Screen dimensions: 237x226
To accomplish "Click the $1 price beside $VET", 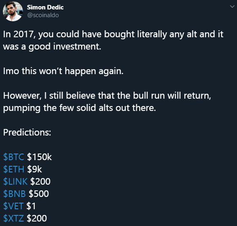I will pyautogui.click(x=31, y=206).
